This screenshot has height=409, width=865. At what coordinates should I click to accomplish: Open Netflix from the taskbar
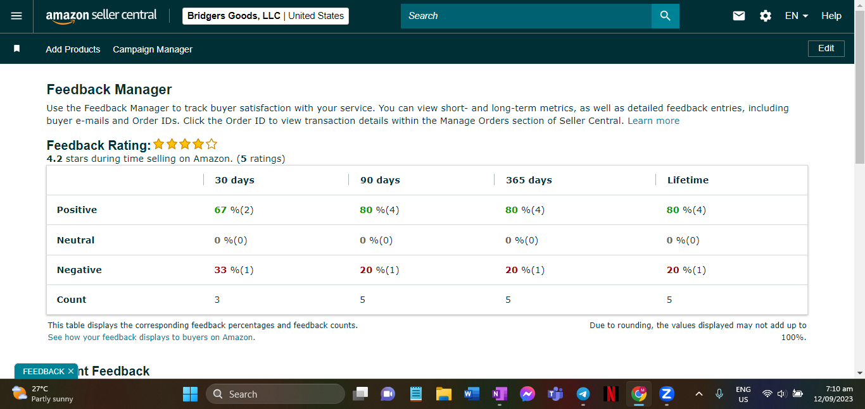[x=611, y=394]
